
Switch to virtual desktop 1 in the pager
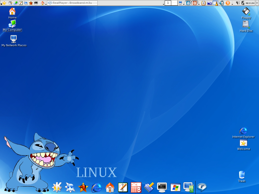(x=168, y=3)
